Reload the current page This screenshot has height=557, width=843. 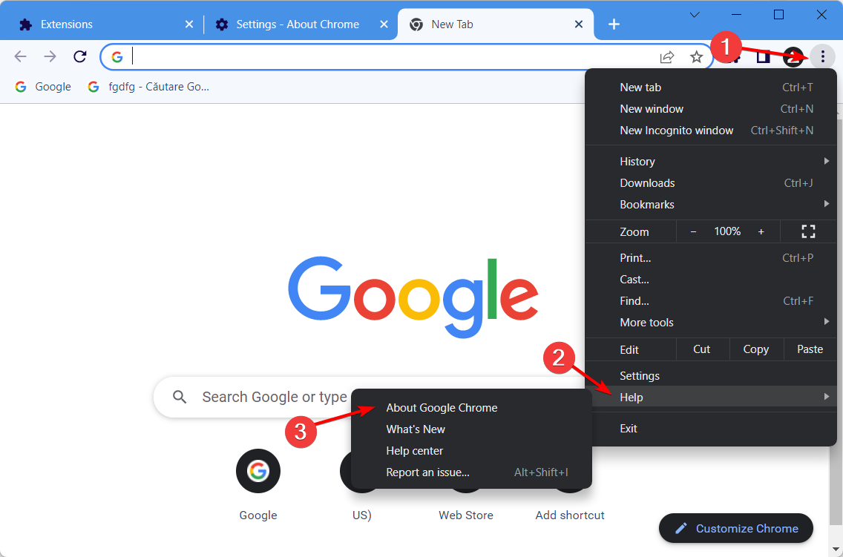click(x=80, y=56)
